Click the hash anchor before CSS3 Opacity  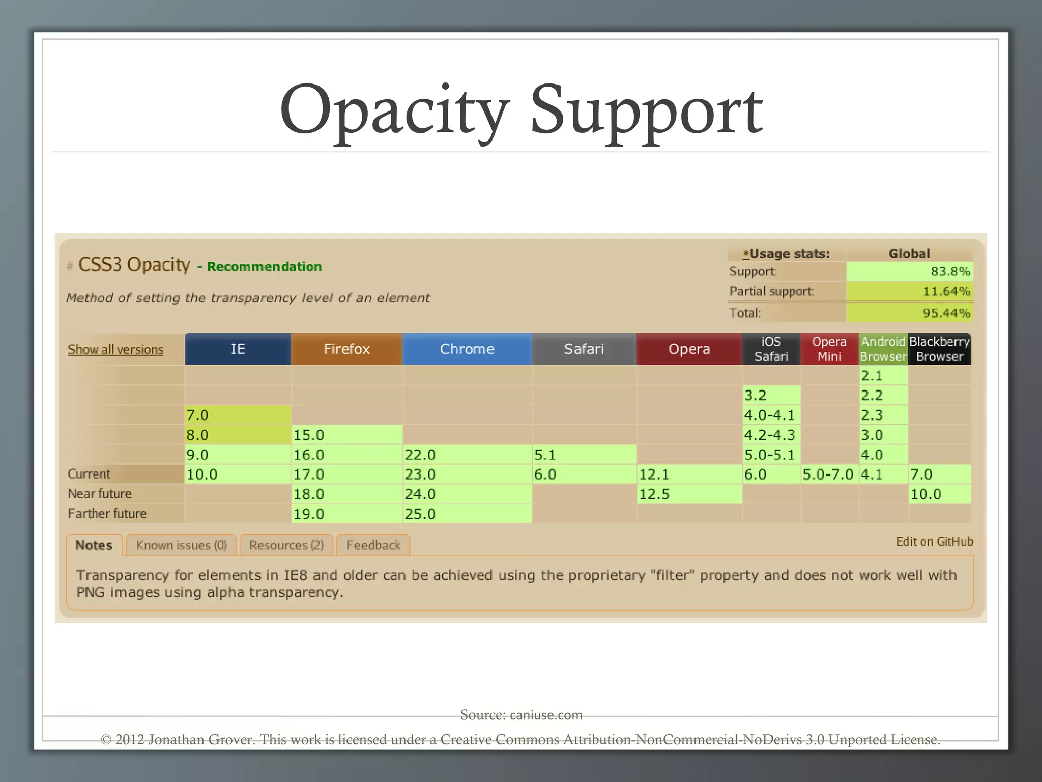point(70,266)
